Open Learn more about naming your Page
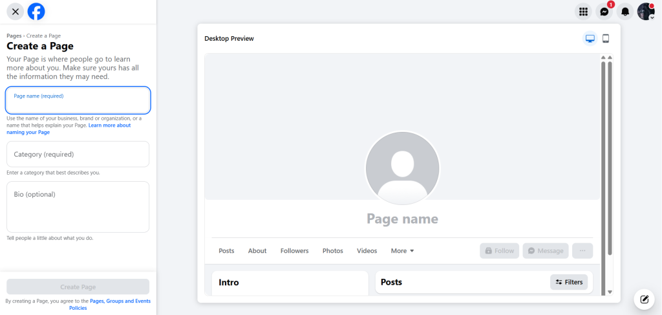The image size is (662, 315). [x=69, y=129]
